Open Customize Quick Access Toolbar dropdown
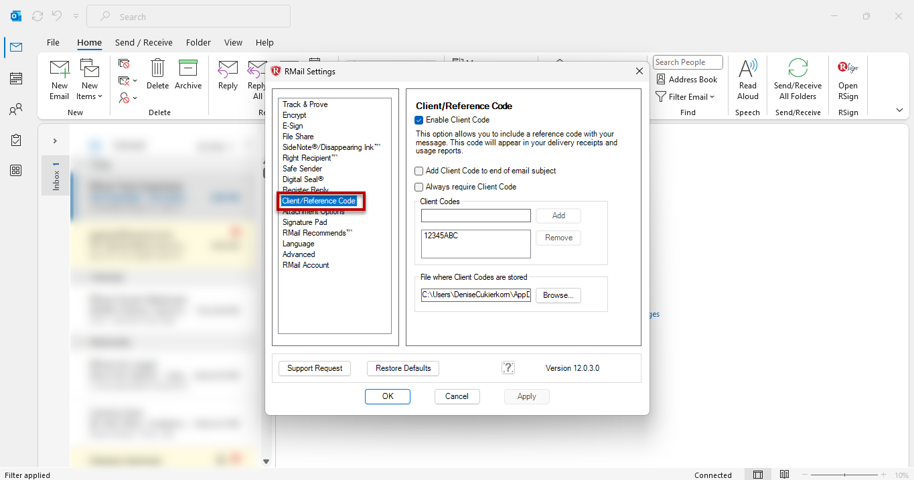 coord(76,16)
